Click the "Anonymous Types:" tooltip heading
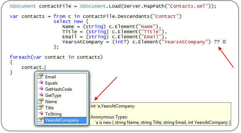241x133 pixels. click(109, 117)
